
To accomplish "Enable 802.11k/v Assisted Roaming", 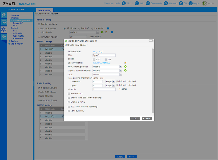I will 69,107.
